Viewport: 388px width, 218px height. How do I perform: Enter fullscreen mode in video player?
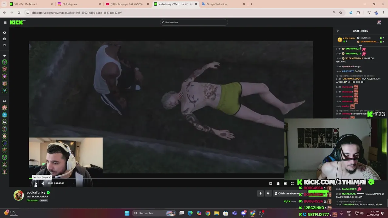click(292, 183)
